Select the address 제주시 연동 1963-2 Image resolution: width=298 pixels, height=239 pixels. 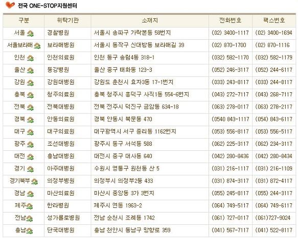point(118,205)
